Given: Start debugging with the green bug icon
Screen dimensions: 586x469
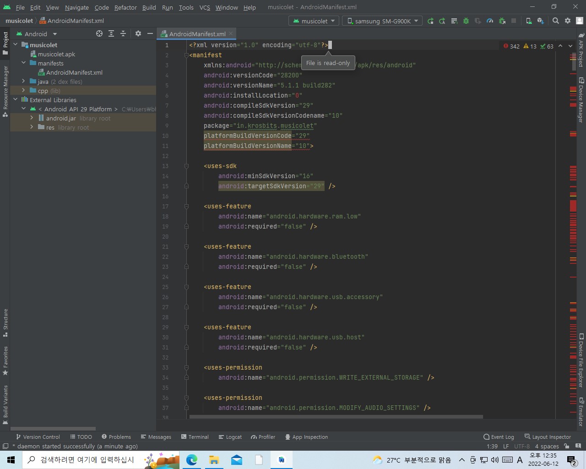Looking at the screenshot, I should point(466,21).
